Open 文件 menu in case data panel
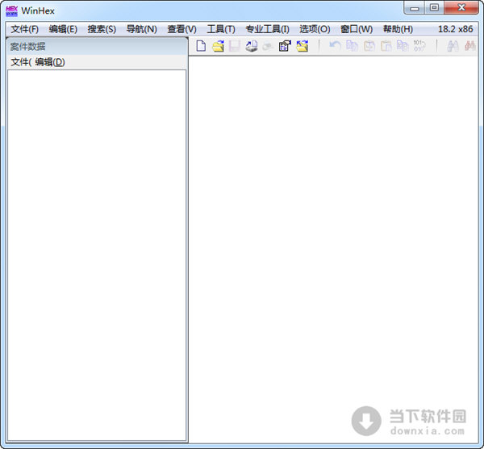Image resolution: width=484 pixels, height=449 pixels. click(21, 62)
